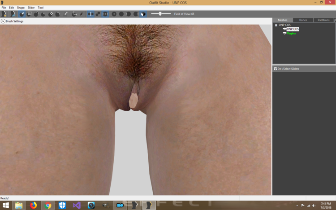Screen dimensions: 336x210
Task: Select the Mask brush with square overlay
Action: (29, 14)
